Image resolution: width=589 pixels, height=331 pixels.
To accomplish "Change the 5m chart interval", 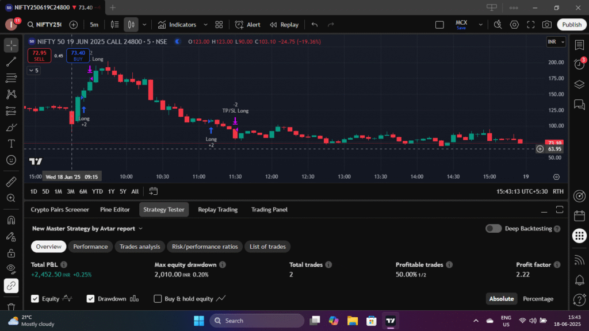I will (94, 25).
